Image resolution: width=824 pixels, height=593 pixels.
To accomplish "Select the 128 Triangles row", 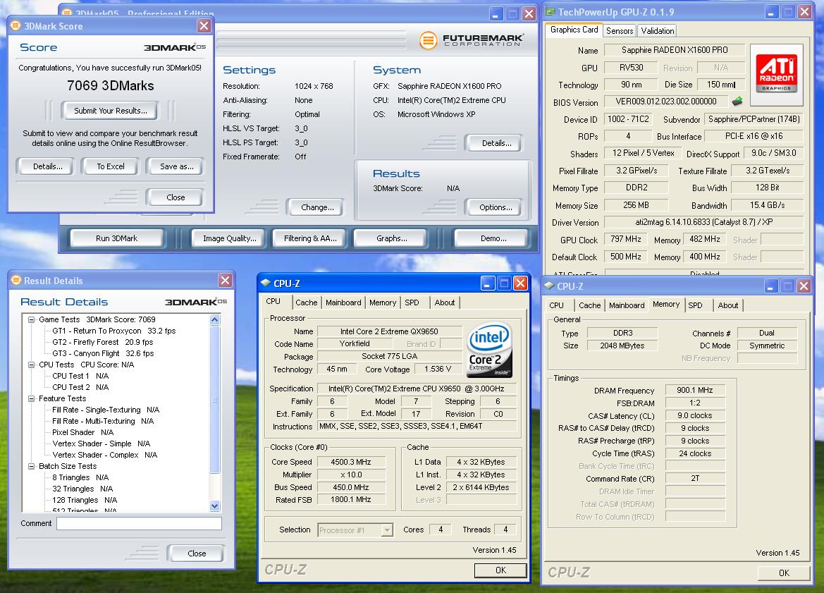I will pyautogui.click(x=84, y=500).
